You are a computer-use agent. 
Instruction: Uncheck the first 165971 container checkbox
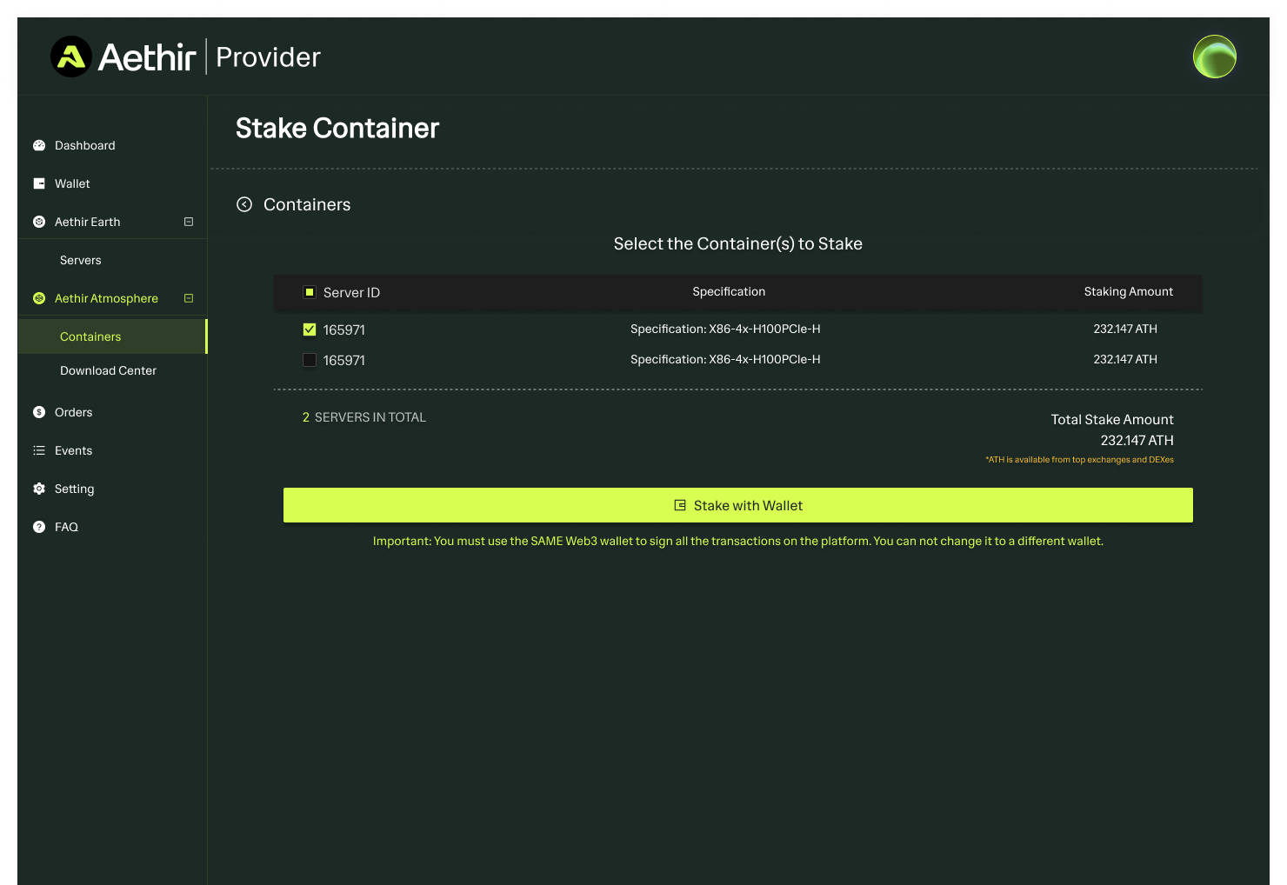coord(309,330)
